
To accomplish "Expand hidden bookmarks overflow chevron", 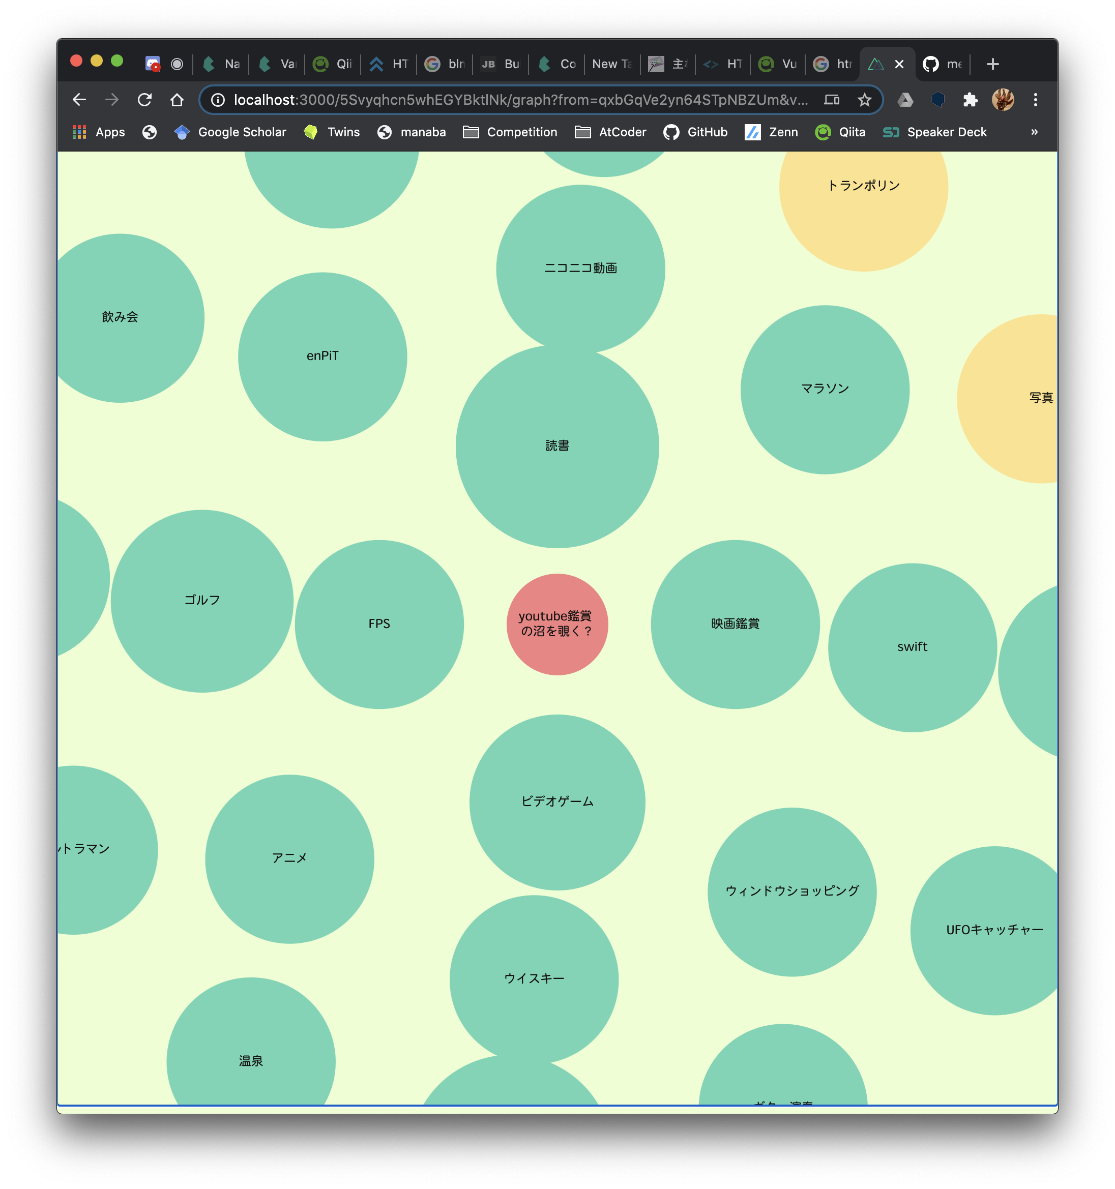I will point(1034,132).
